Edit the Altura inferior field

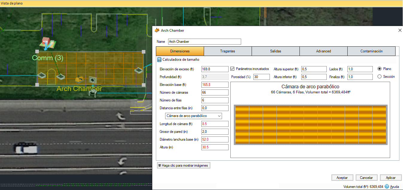point(314,77)
